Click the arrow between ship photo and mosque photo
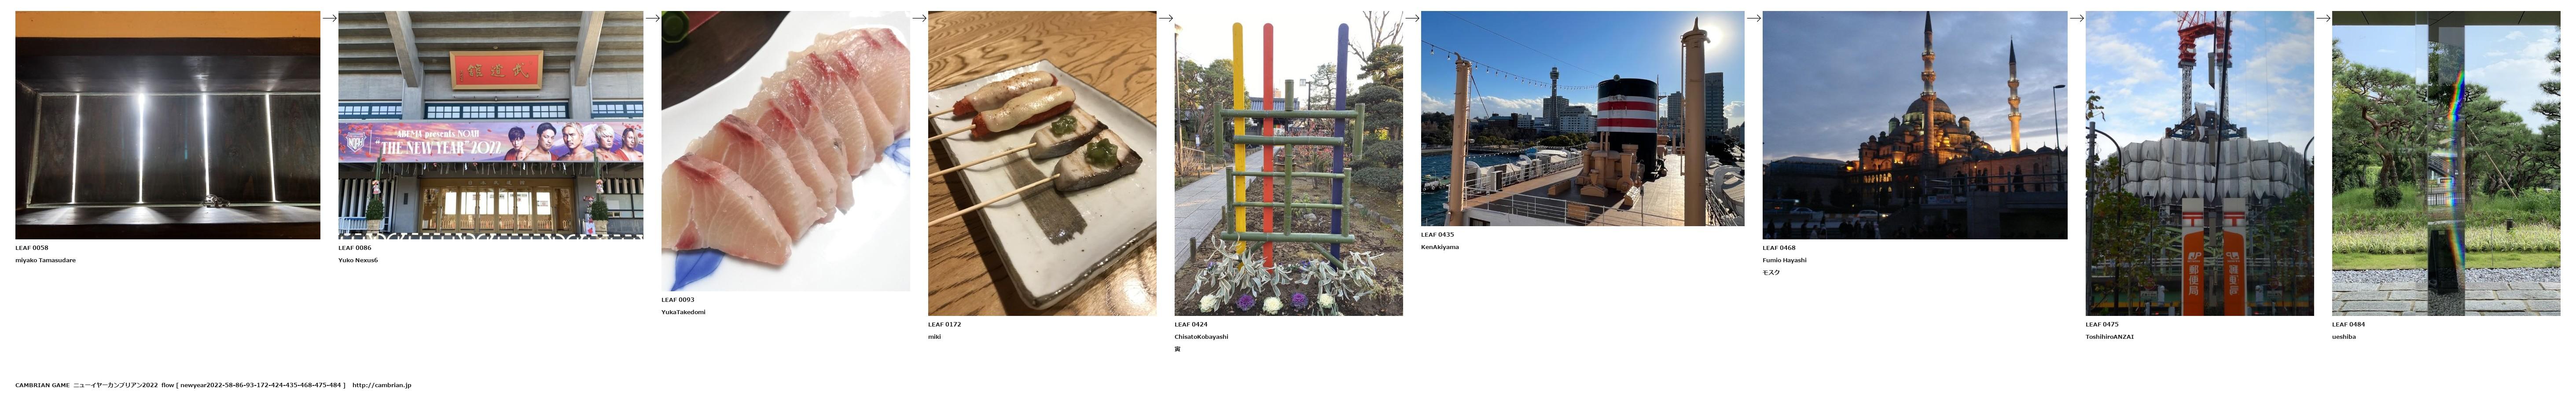Image resolution: width=2576 pixels, height=396 pixels. pos(1753,17)
